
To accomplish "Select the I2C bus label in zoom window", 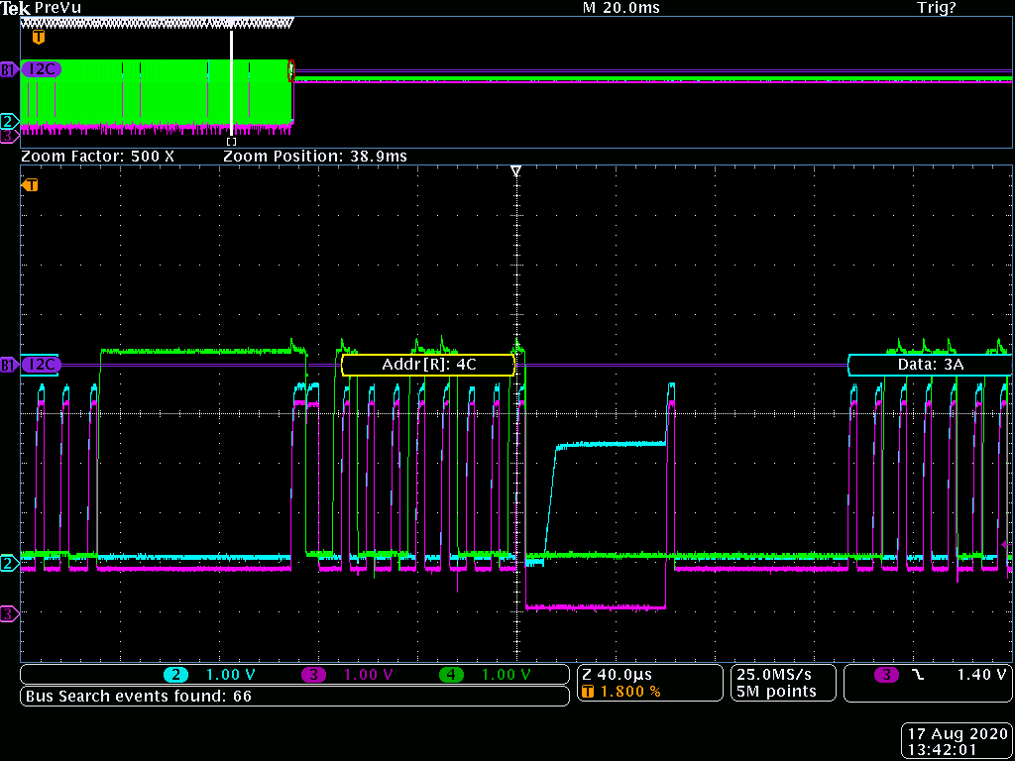I will pyautogui.click(x=42, y=365).
